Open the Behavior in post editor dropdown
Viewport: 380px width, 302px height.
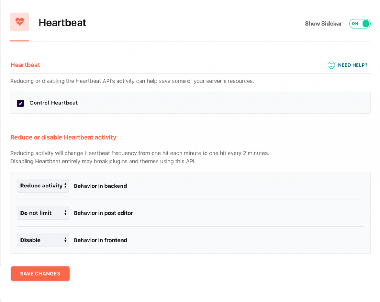click(43, 213)
